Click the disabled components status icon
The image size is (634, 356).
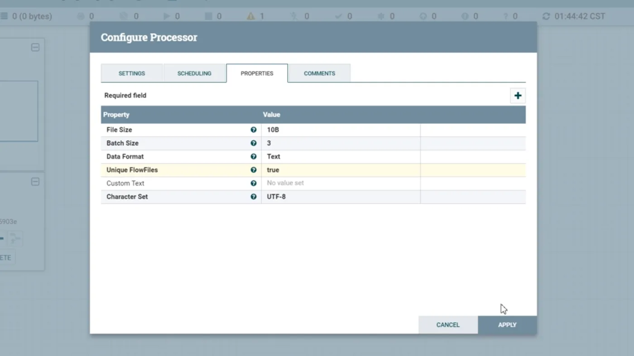[x=294, y=16]
